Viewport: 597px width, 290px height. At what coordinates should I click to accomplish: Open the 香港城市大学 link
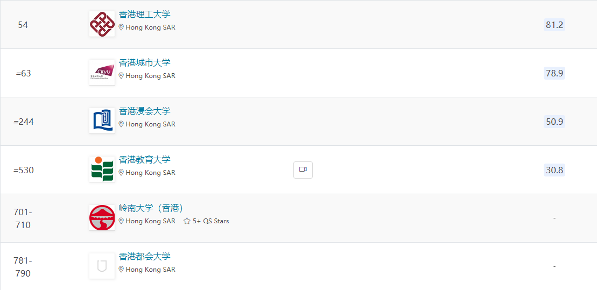pos(144,63)
